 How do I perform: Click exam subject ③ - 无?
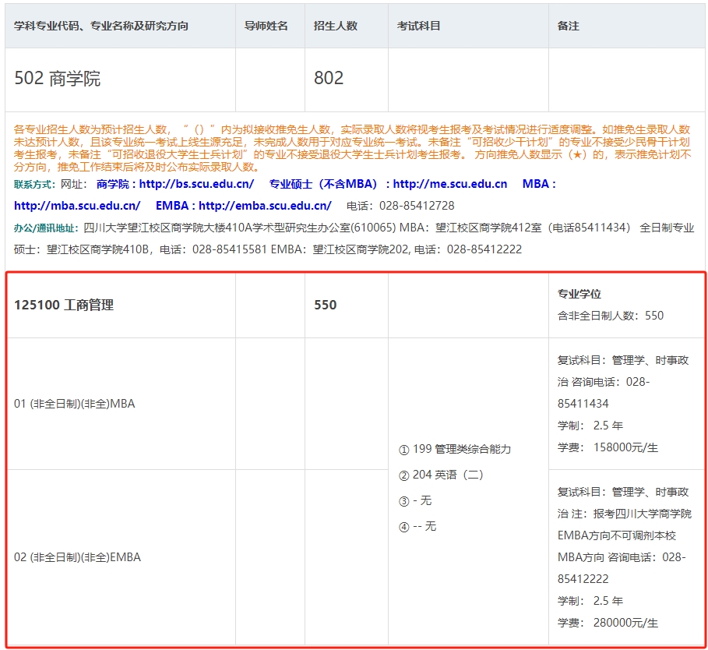[x=415, y=500]
